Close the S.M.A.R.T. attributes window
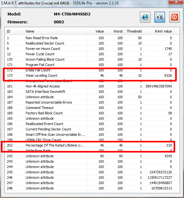This screenshot has width=184, height=198. pos(176,2)
